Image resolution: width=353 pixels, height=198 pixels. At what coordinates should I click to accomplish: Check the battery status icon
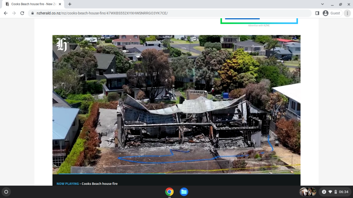point(336,192)
